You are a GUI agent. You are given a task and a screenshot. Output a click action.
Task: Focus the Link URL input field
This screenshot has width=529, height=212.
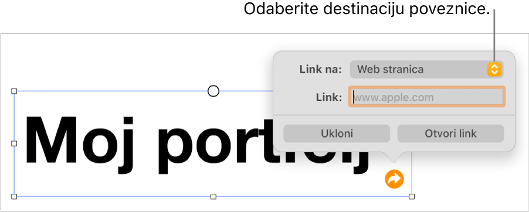pyautogui.click(x=427, y=97)
